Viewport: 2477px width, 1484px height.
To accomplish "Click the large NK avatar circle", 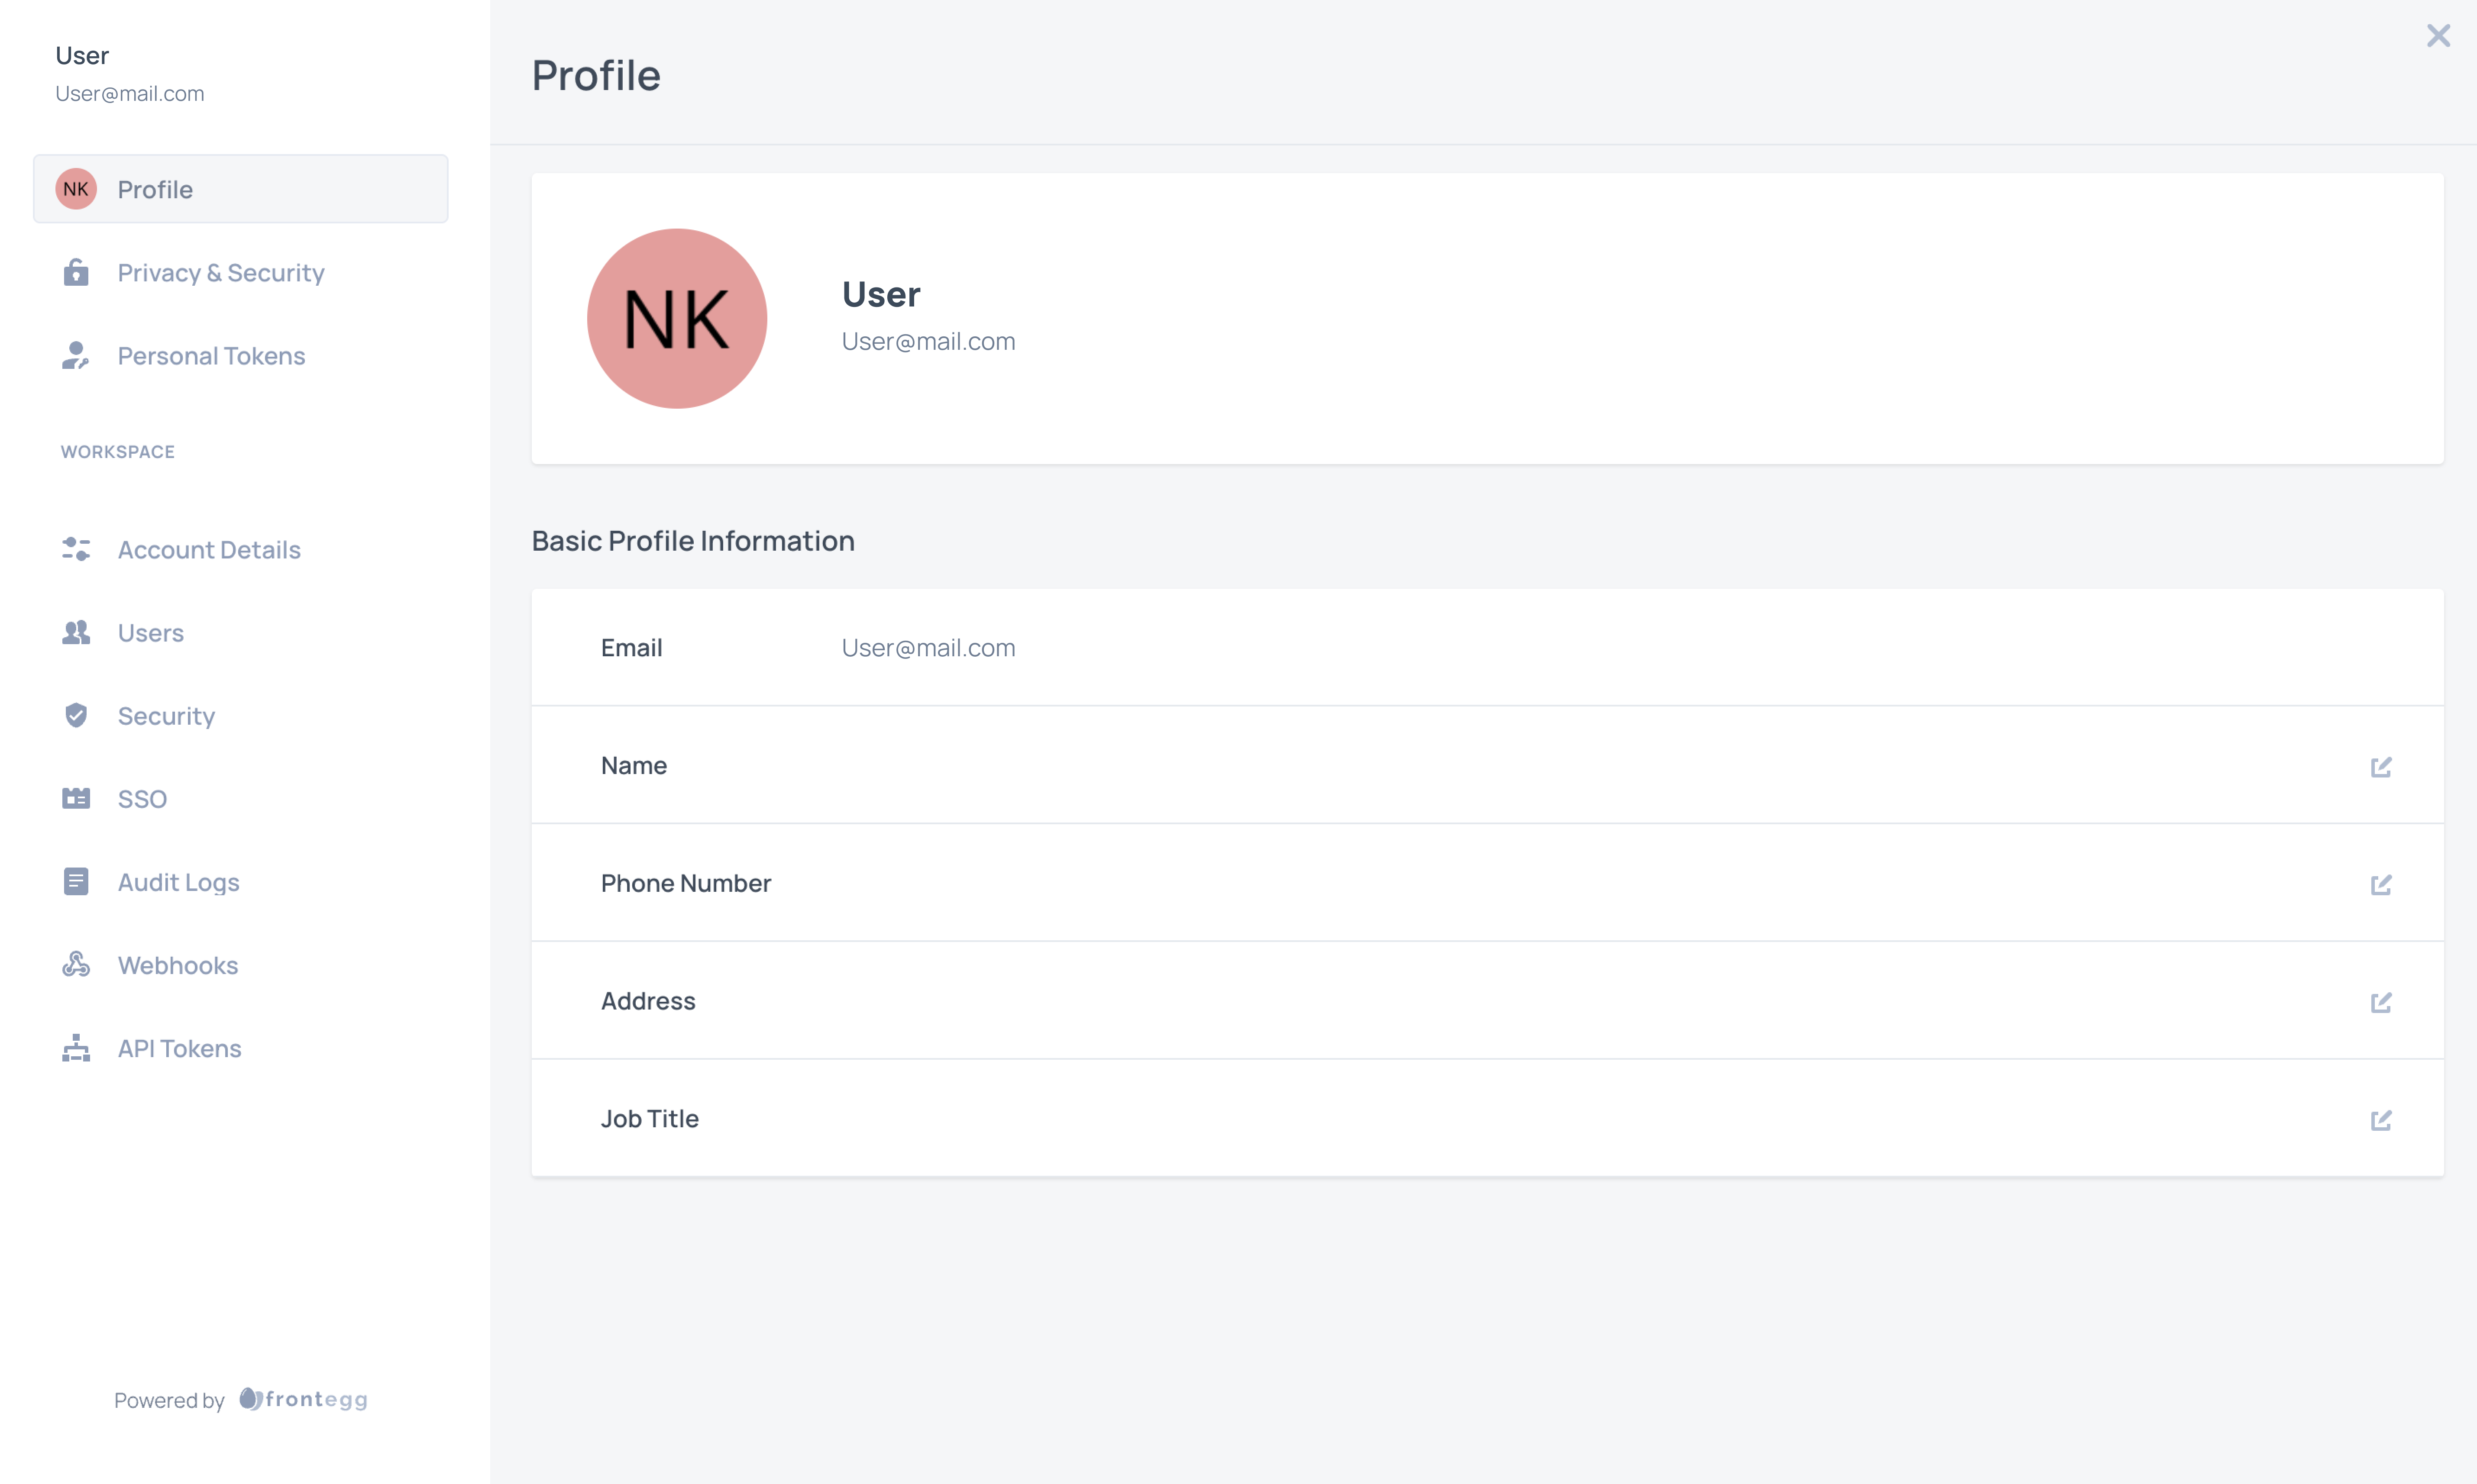I will pyautogui.click(x=677, y=319).
